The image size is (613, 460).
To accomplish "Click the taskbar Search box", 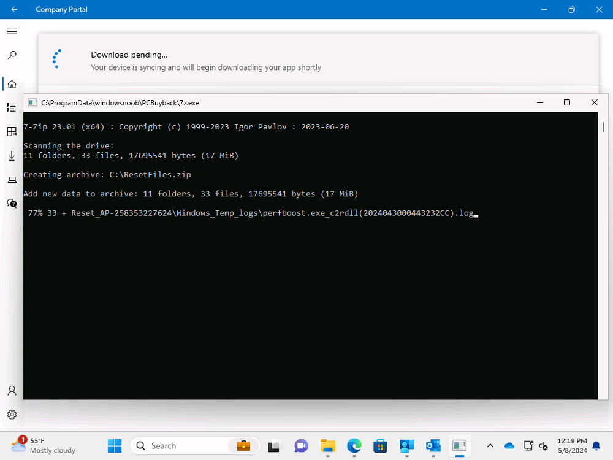I will tap(195, 445).
